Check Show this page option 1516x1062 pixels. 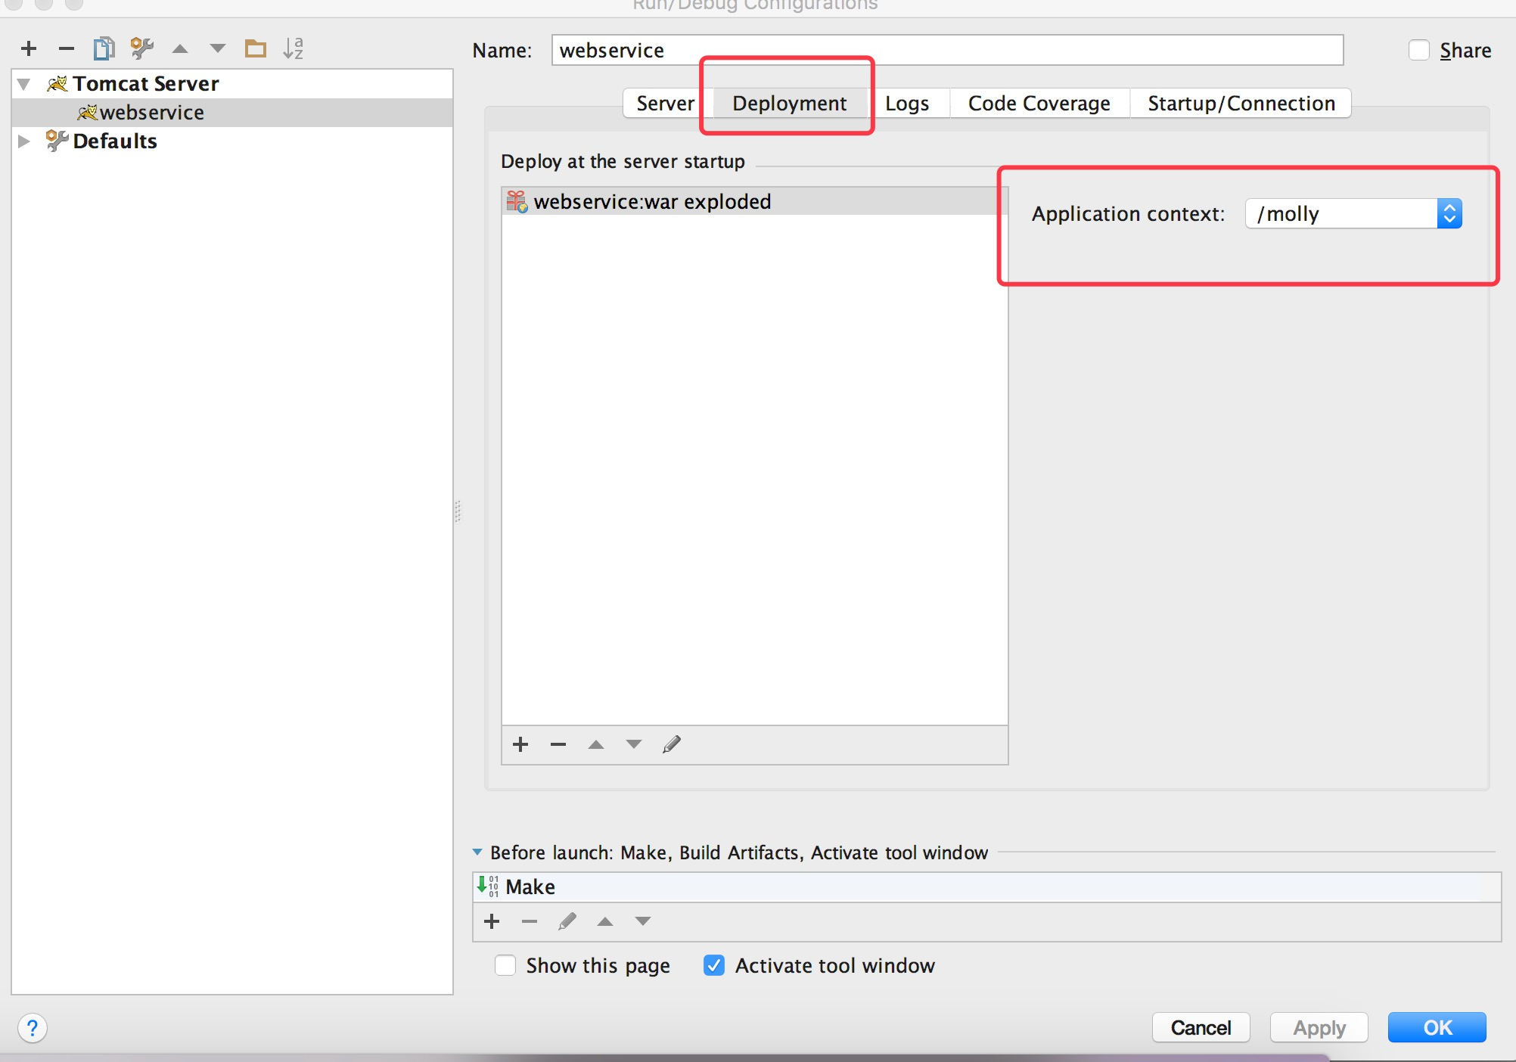click(x=505, y=965)
